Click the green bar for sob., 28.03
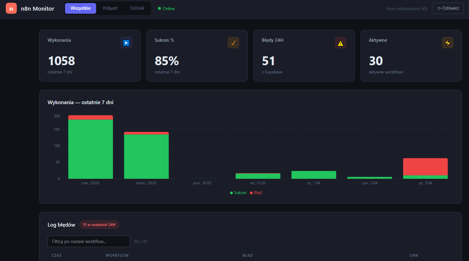The image size is (469, 261). pos(91,149)
